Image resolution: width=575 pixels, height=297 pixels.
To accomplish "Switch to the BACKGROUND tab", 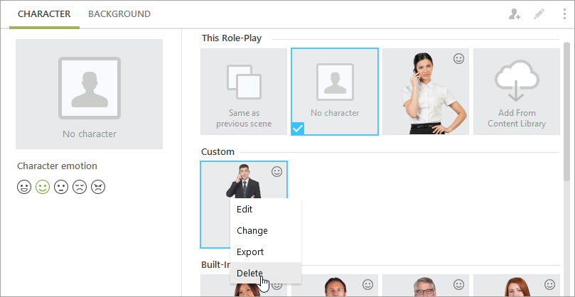I will (x=119, y=14).
